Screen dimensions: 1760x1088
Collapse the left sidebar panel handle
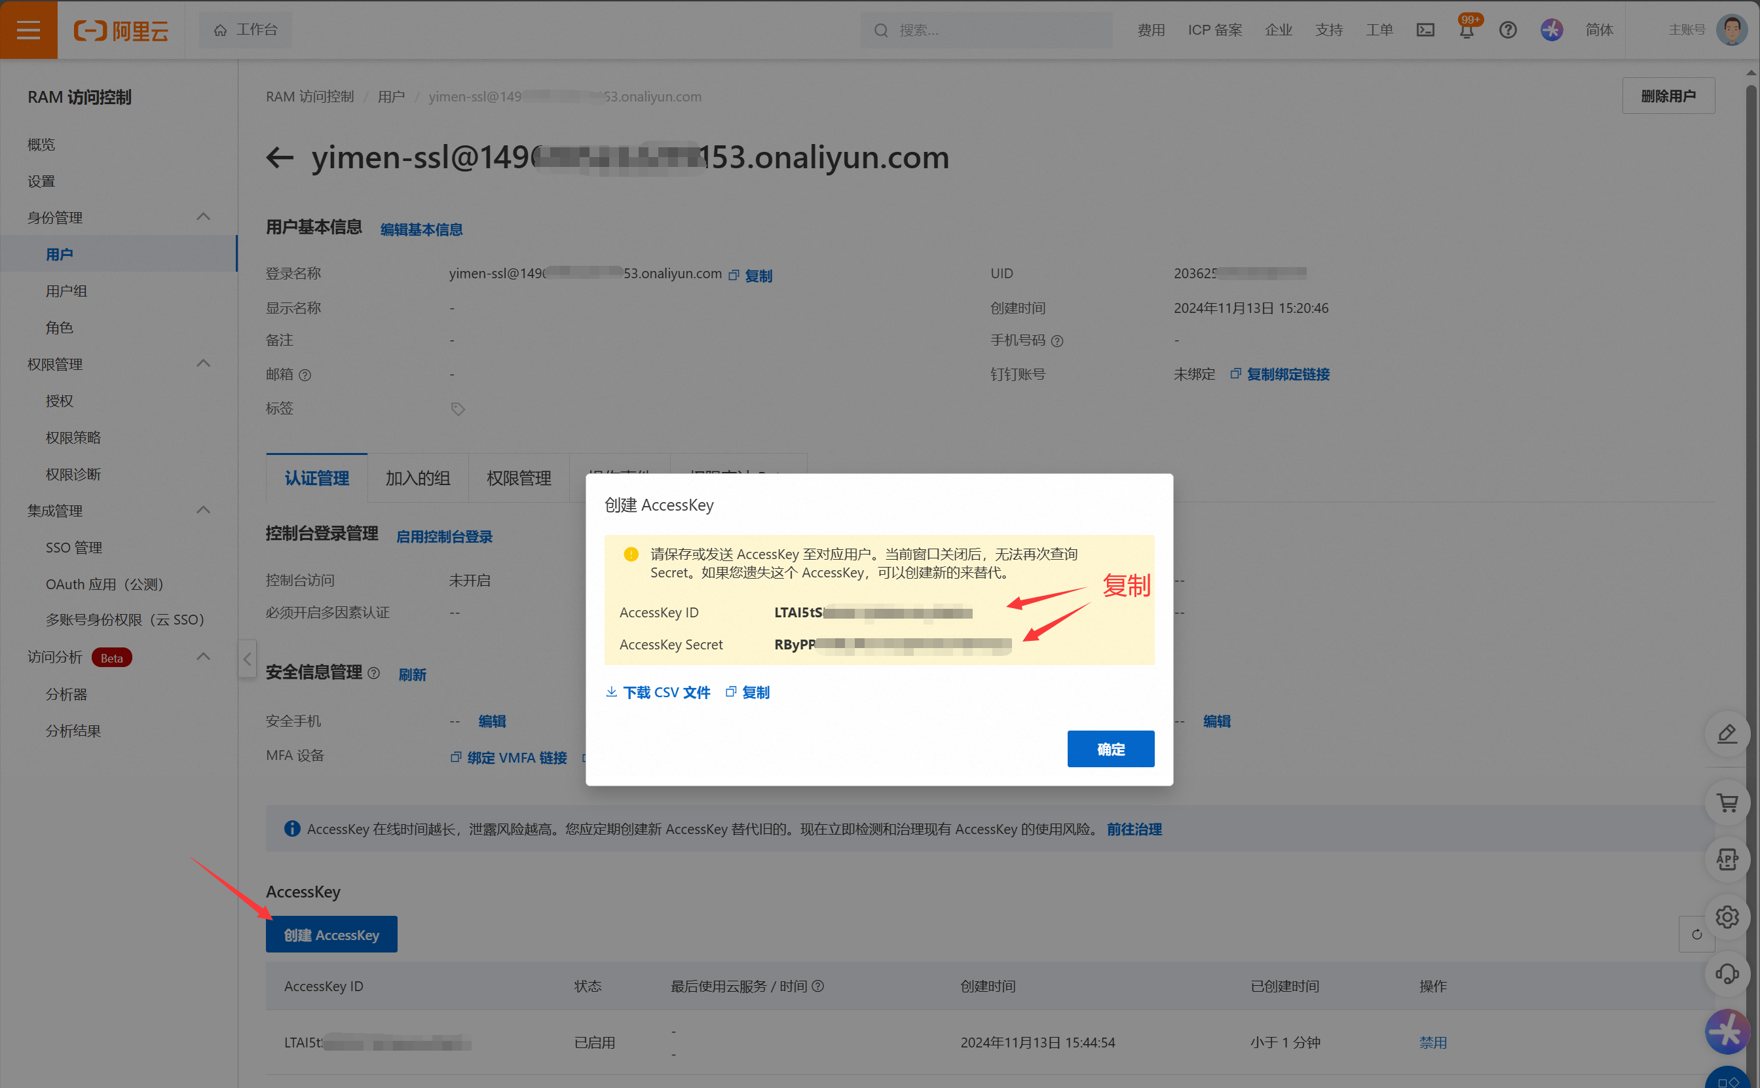pos(247,659)
